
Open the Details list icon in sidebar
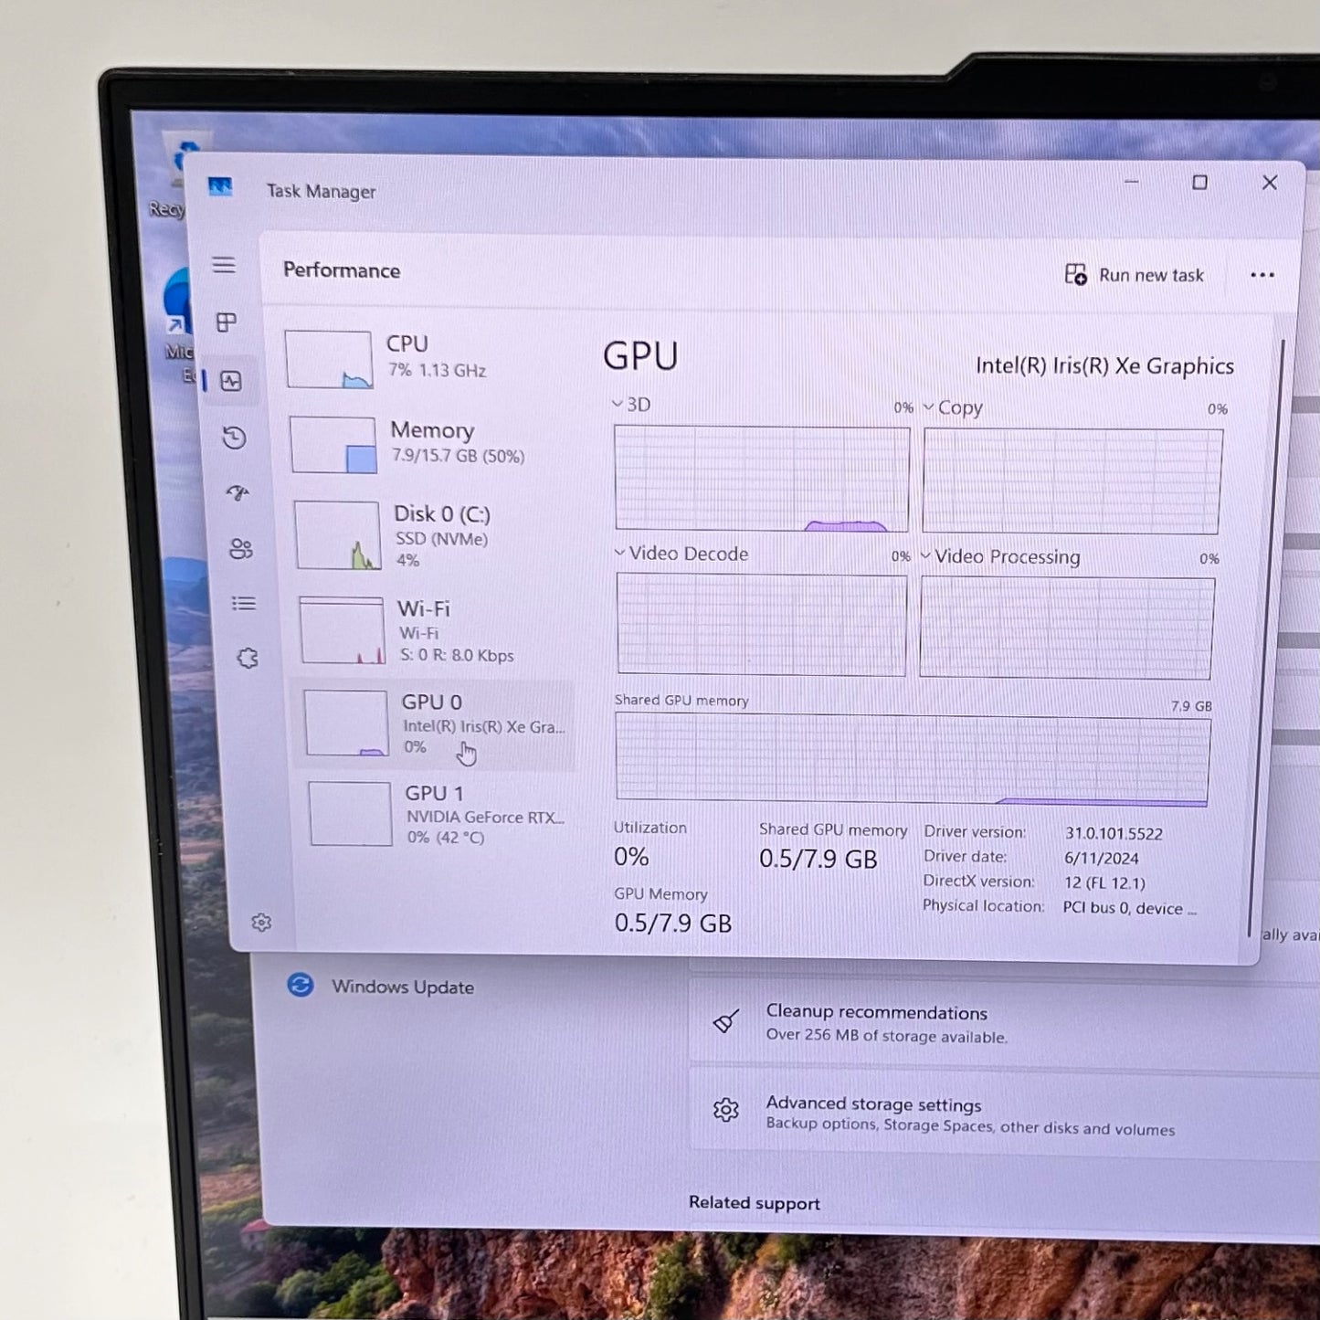[x=244, y=603]
